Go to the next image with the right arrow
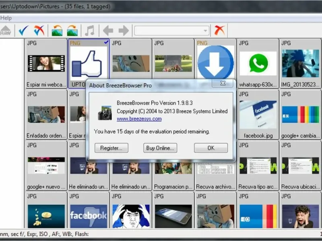The width and height of the screenshot is (322, 241). 124,31
